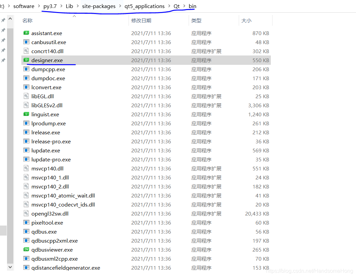Click the scrollbar down arrow
356x277 pixels.
10,267
